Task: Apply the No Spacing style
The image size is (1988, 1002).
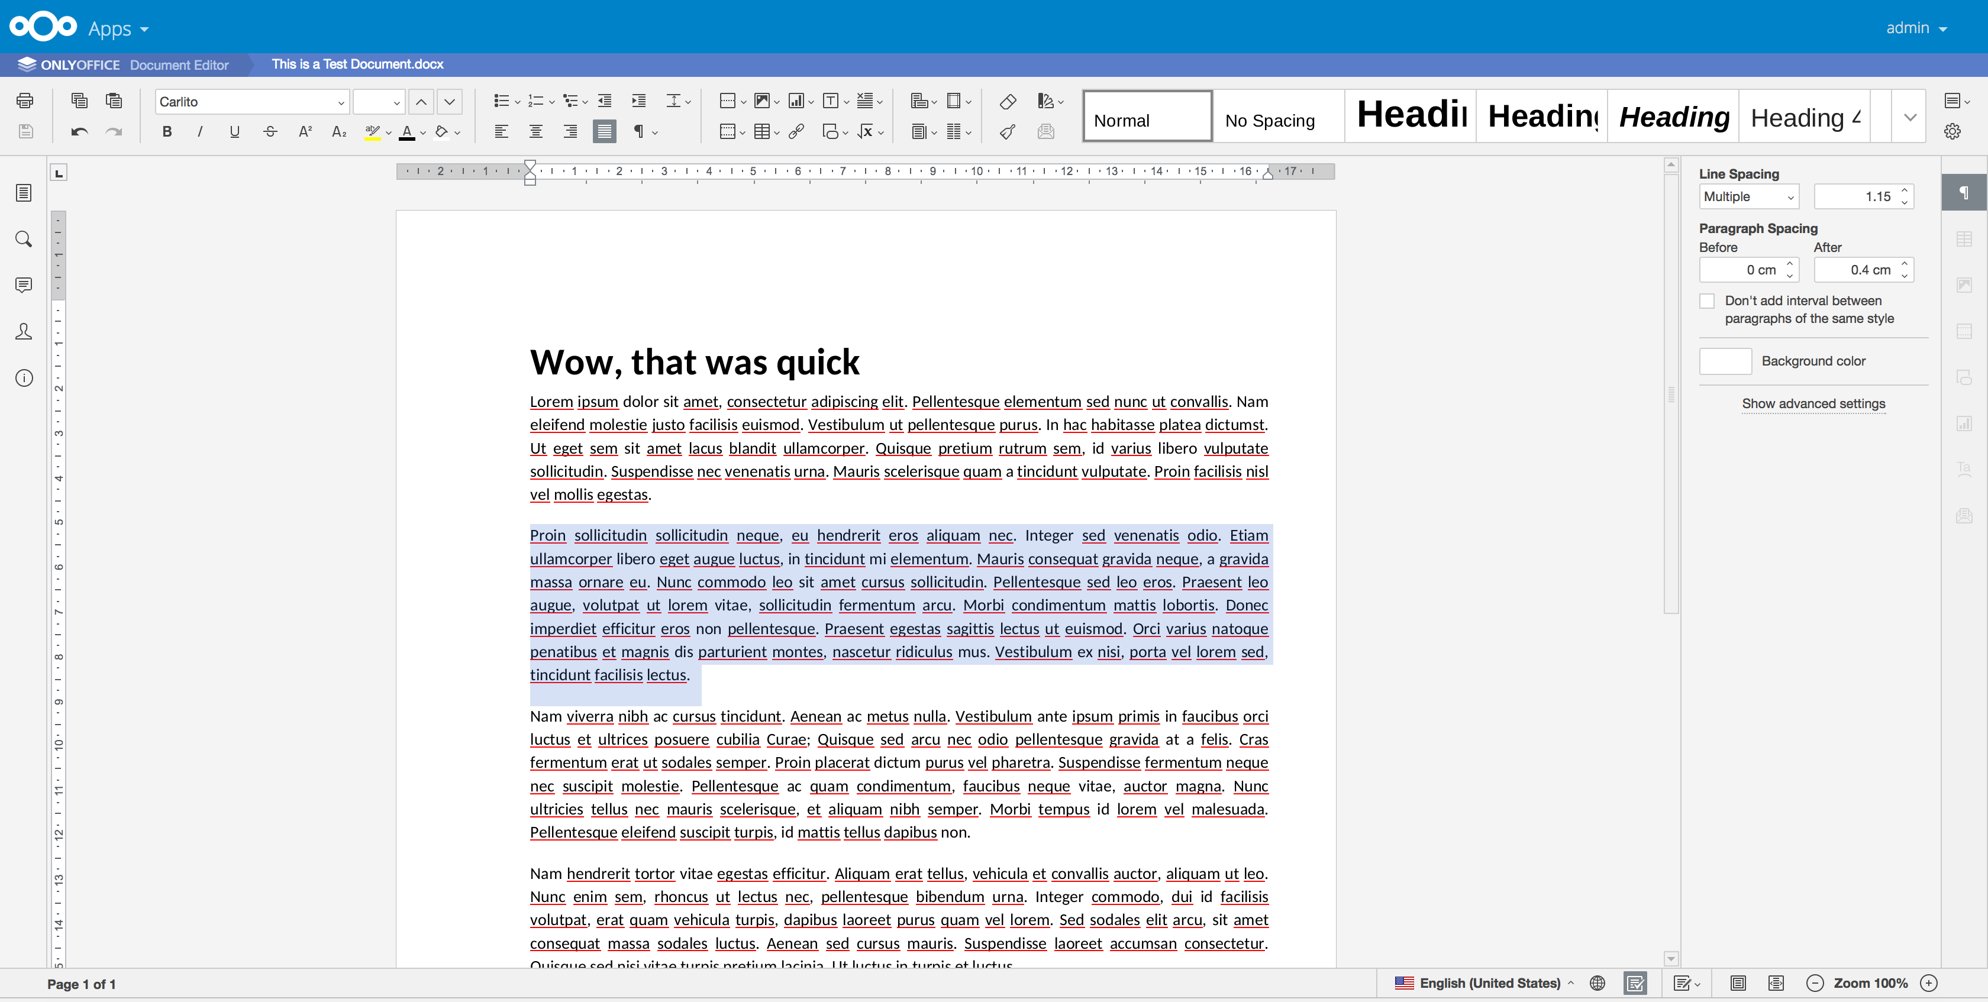Action: (1278, 117)
